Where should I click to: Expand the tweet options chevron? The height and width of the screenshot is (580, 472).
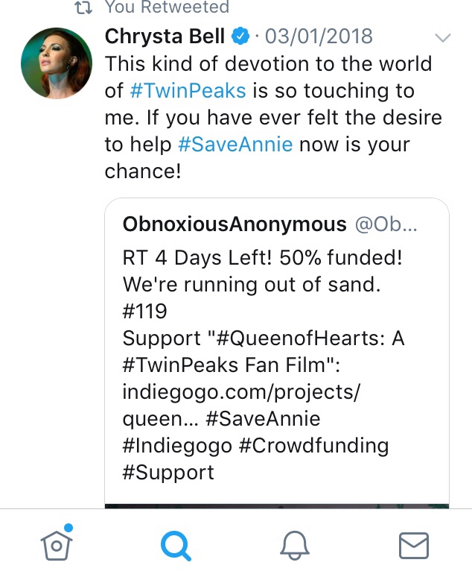point(442,37)
